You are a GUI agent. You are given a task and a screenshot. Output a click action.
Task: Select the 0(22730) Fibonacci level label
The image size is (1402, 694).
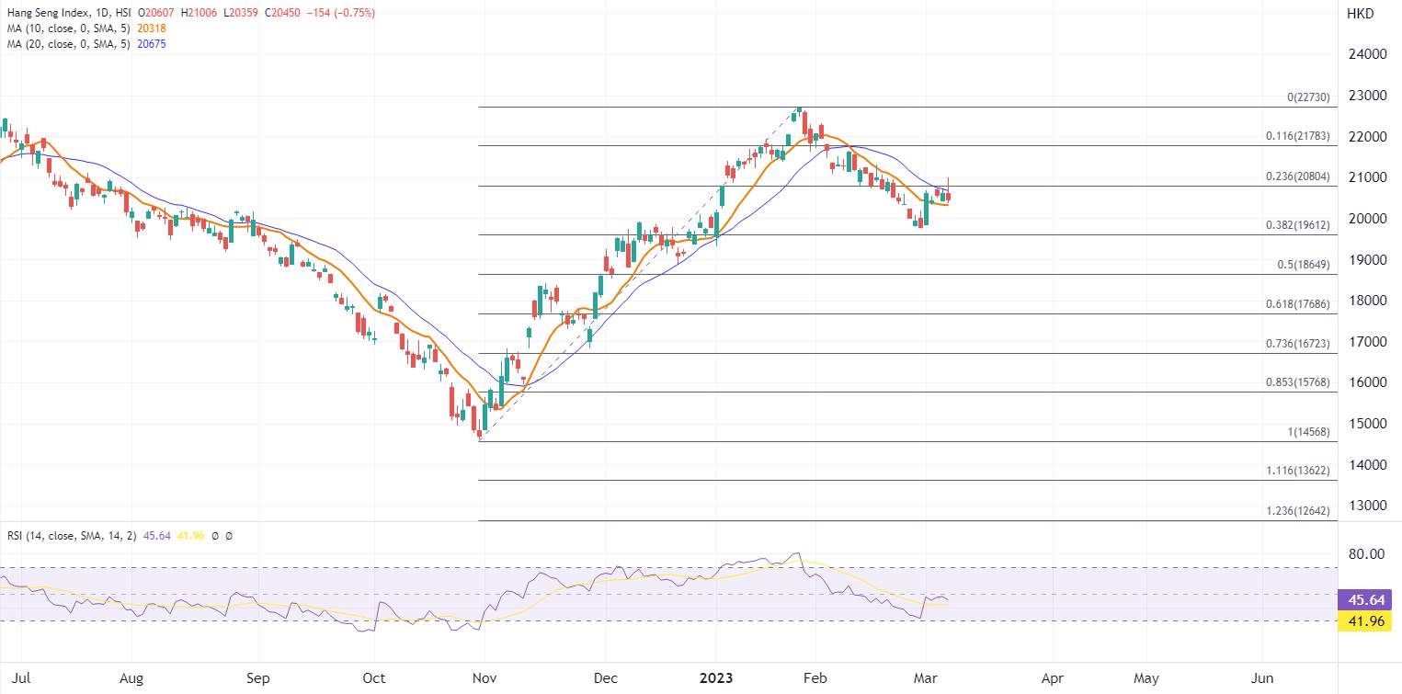[1309, 97]
